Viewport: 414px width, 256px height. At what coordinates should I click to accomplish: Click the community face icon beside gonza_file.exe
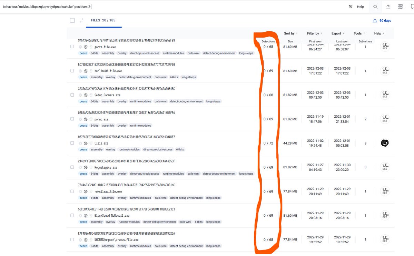point(86,47)
